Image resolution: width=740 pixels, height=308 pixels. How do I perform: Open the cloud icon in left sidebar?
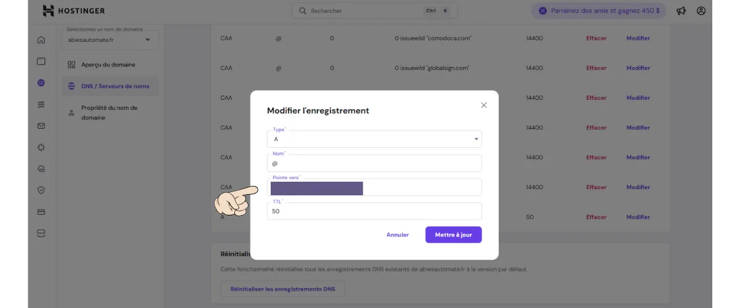click(x=41, y=169)
